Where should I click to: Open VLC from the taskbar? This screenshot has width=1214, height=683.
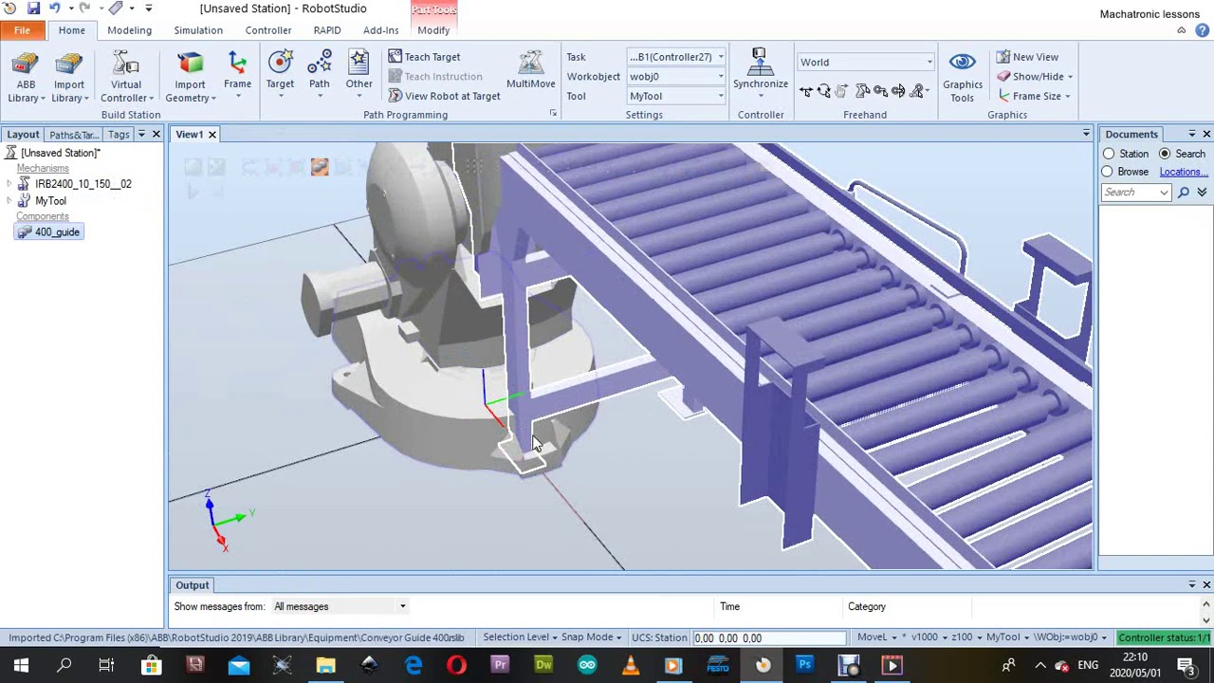click(631, 665)
